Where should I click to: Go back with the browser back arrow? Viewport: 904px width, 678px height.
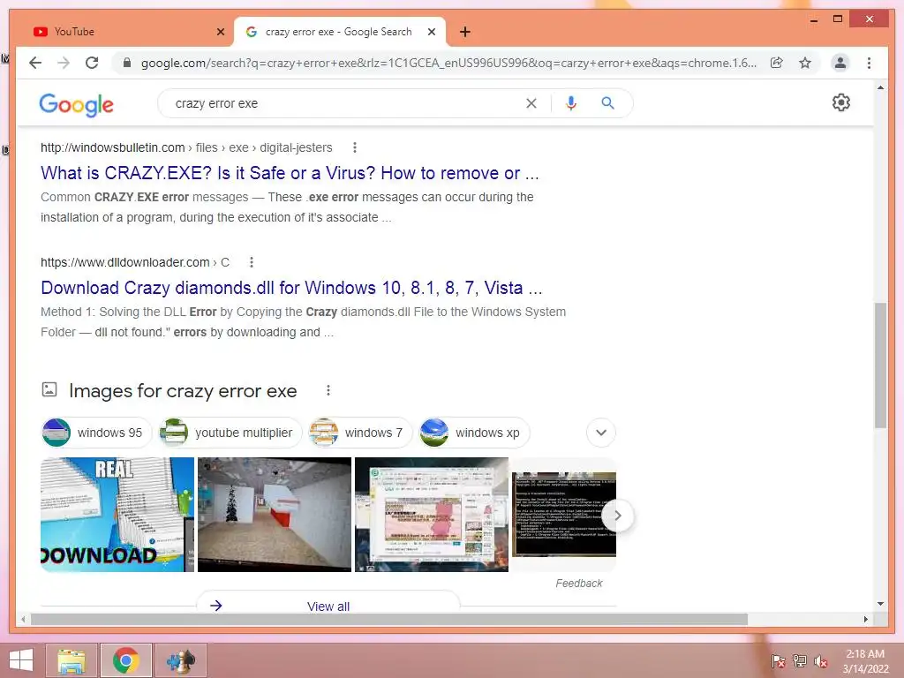click(35, 63)
